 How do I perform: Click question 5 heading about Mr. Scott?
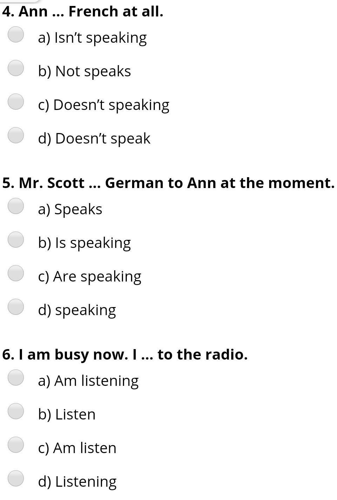click(168, 183)
